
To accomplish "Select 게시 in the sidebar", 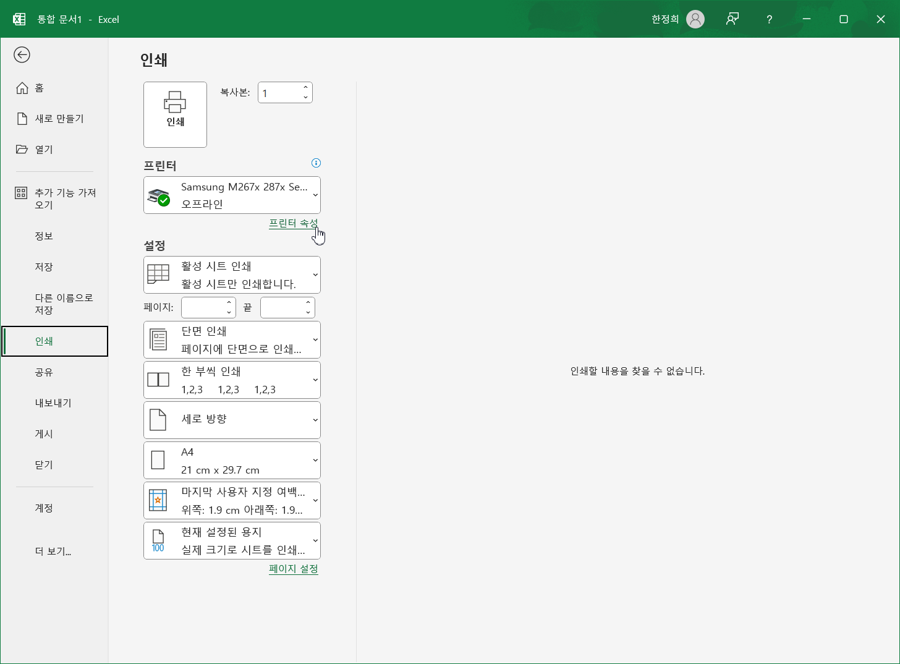I will click(54, 434).
